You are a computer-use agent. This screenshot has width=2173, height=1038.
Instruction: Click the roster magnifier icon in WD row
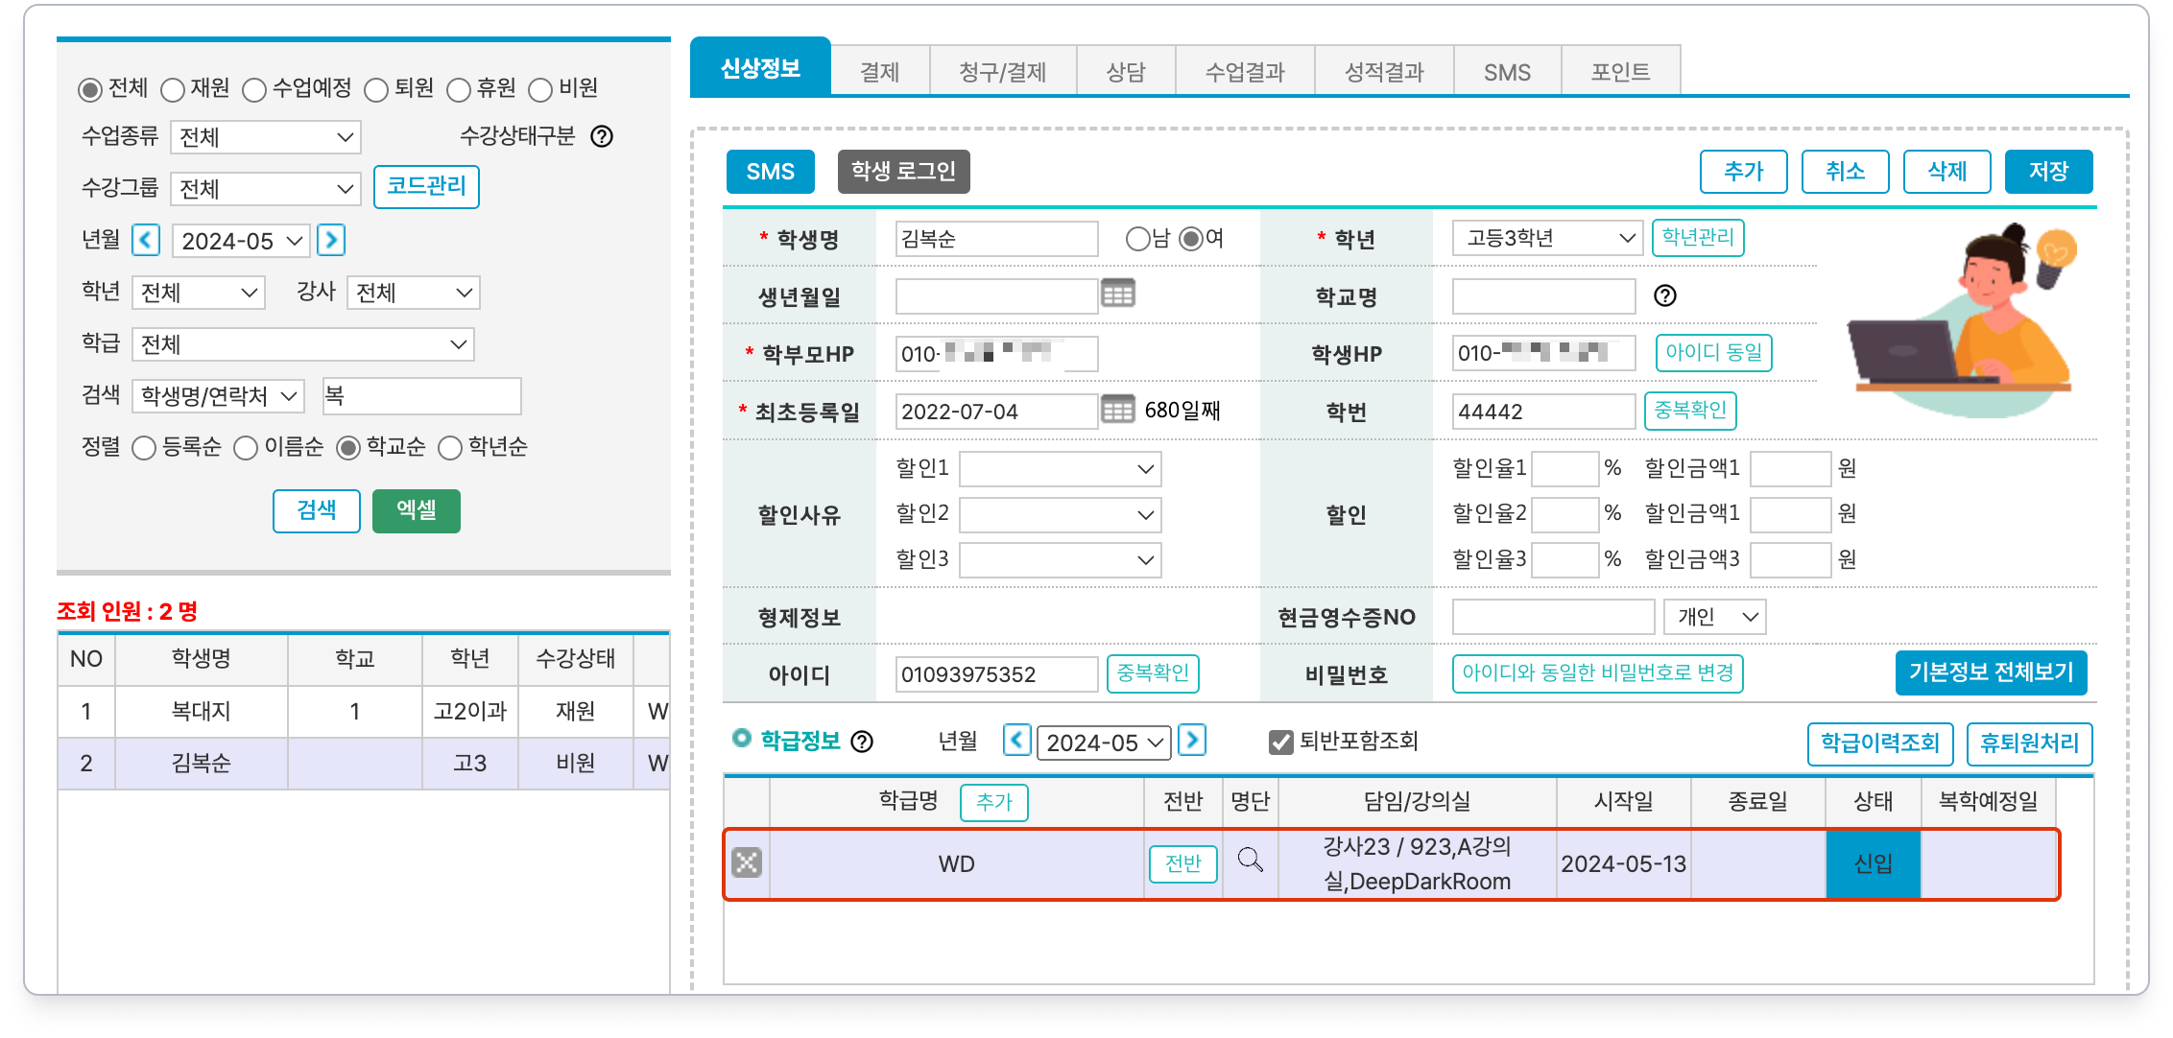pyautogui.click(x=1250, y=860)
